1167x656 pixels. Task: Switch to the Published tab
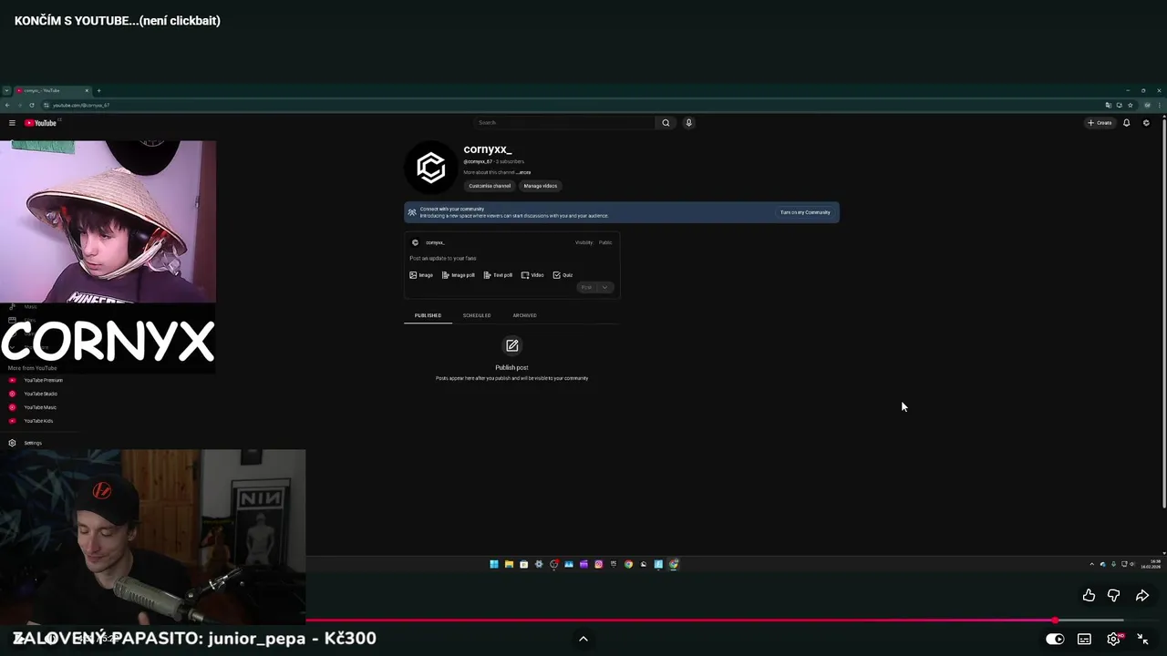pos(428,315)
